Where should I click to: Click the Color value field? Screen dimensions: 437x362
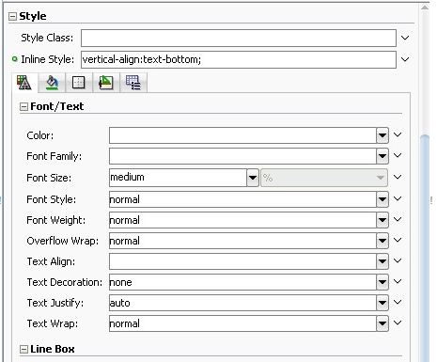click(x=242, y=135)
